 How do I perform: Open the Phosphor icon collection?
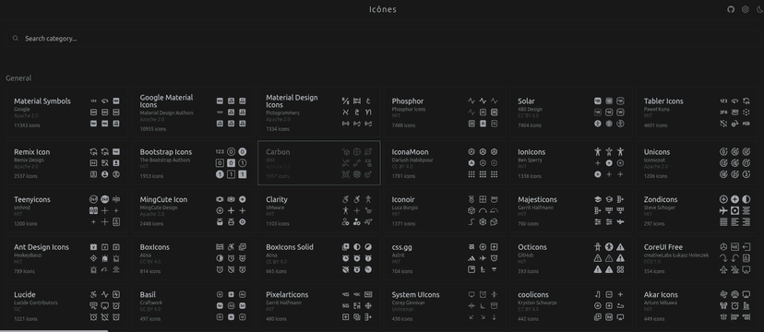[x=445, y=113]
